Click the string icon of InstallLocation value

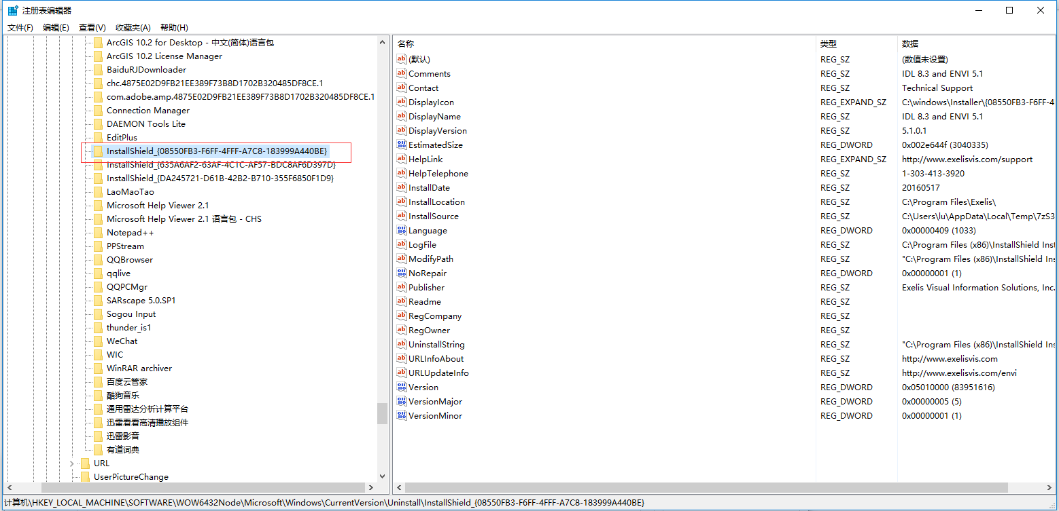pyautogui.click(x=401, y=202)
